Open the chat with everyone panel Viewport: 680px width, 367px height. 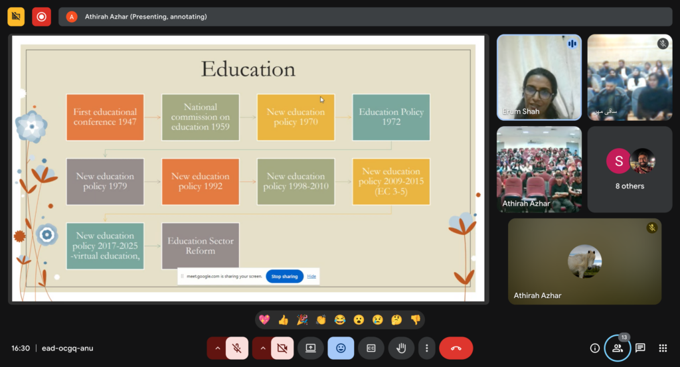[640, 348]
